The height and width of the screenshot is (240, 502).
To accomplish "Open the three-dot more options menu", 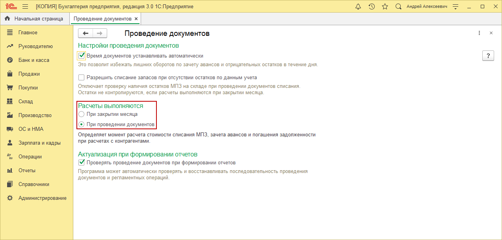I will (479, 33).
